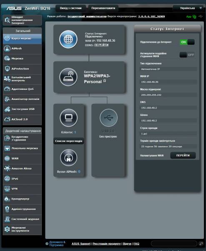Select Адміністрування menu entry
Image resolution: width=206 pixels, height=251 pixels.
[x=22, y=209]
